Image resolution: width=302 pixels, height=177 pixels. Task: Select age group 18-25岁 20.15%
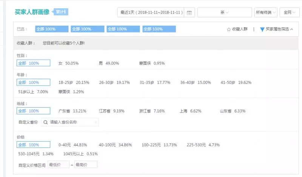point(74,82)
